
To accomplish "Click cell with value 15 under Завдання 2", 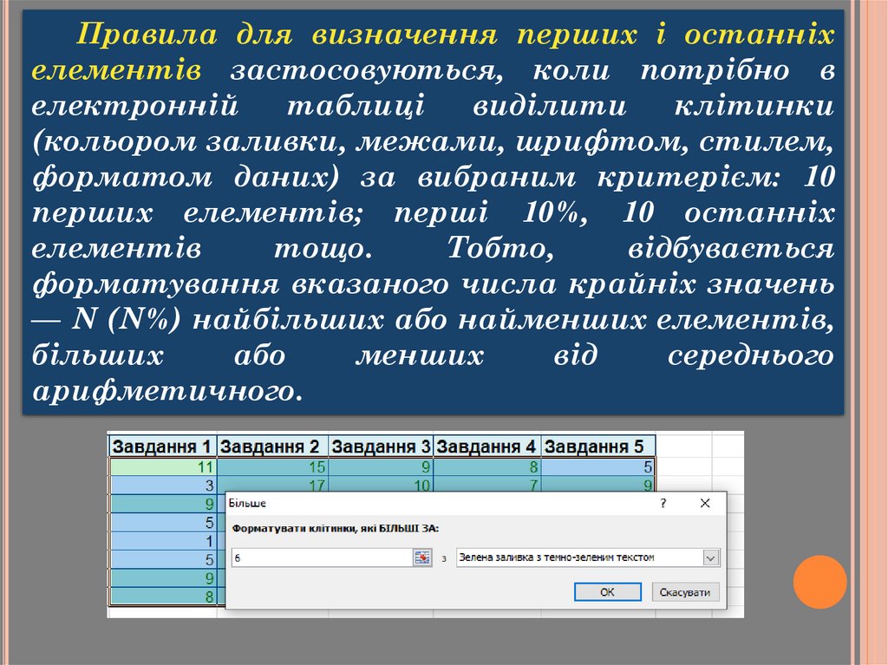I will 272,466.
